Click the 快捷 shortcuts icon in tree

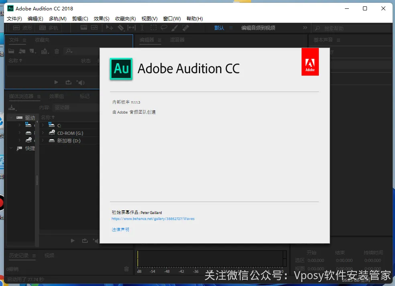coord(19,148)
